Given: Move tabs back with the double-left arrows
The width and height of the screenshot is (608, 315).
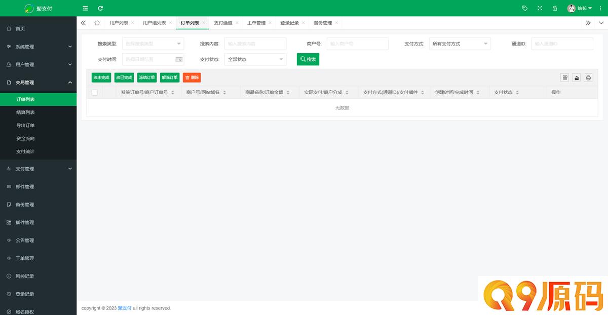Looking at the screenshot, I should (83, 23).
